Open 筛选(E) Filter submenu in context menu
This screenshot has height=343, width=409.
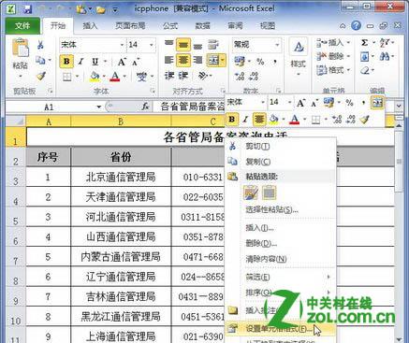coord(280,277)
